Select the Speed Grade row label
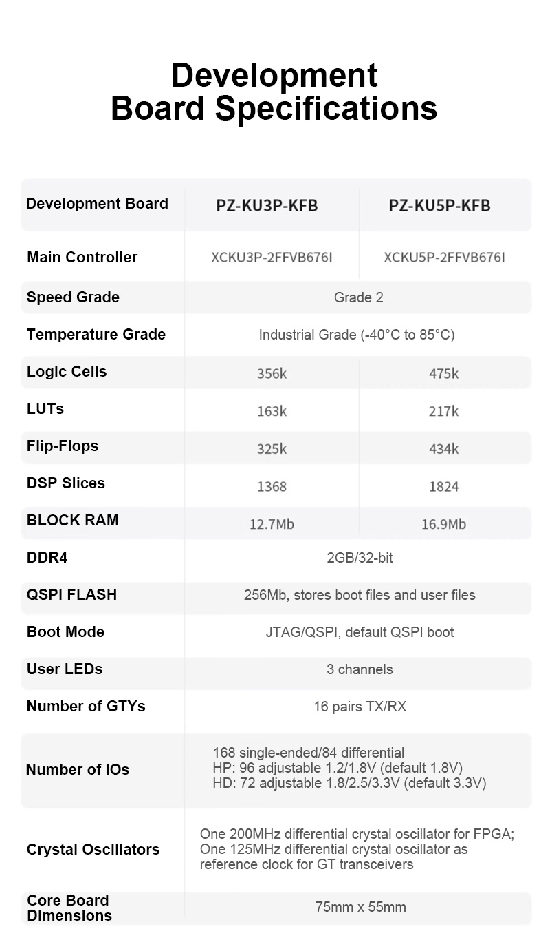 (x=73, y=297)
